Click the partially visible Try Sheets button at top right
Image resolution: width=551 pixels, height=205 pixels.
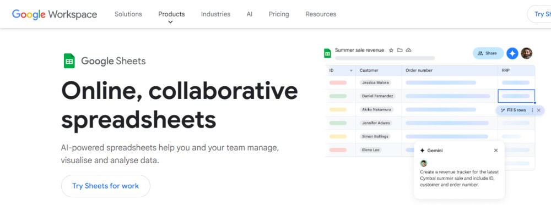point(540,14)
